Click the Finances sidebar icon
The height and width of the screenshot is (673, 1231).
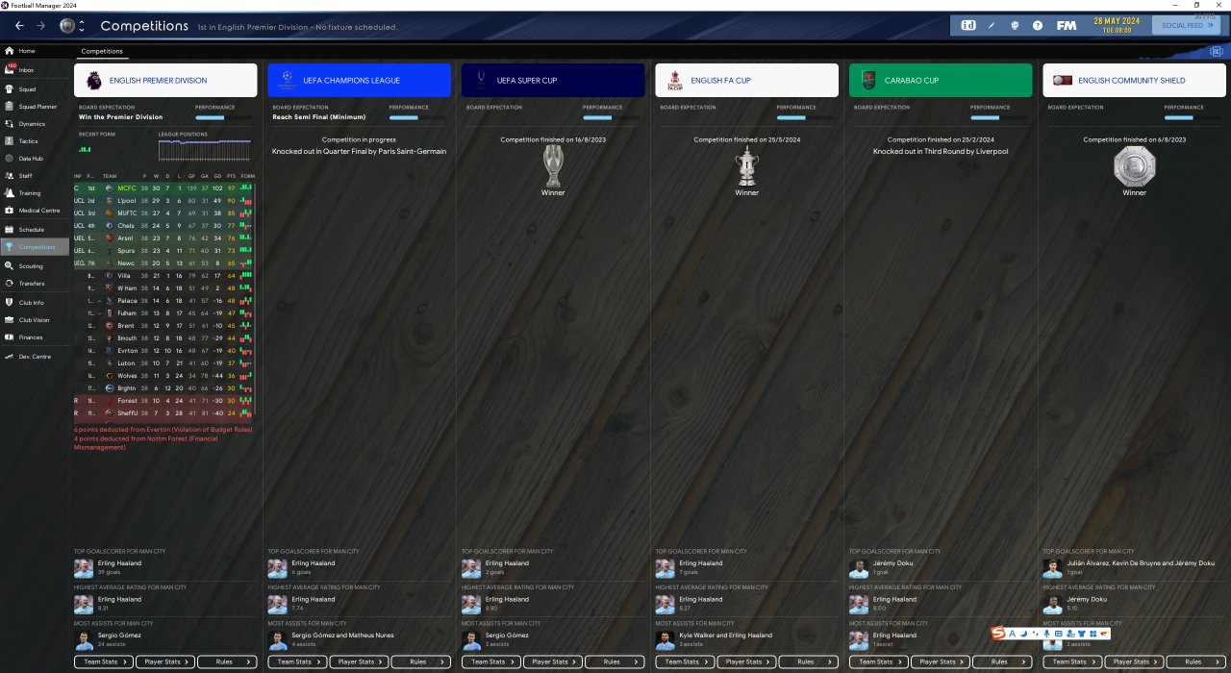10,337
